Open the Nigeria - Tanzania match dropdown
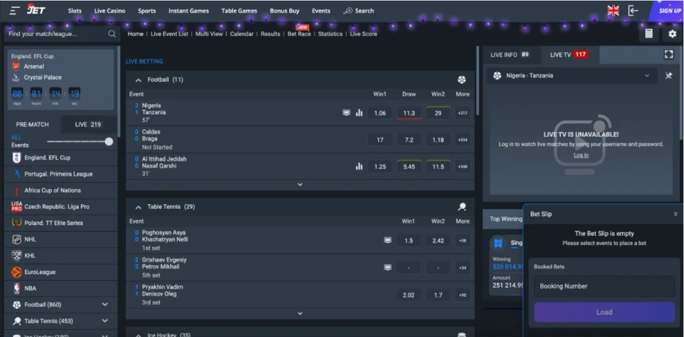This screenshot has width=684, height=337. (x=572, y=75)
